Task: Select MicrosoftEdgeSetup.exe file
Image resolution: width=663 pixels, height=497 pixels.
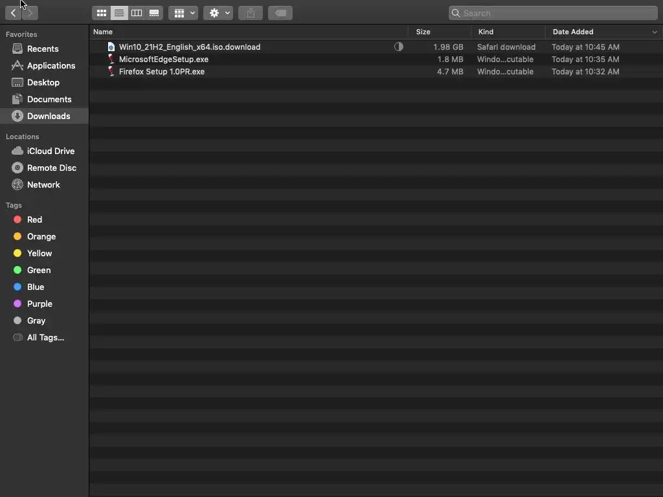Action: [x=376, y=59]
